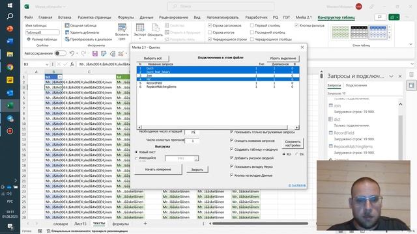Click the undo arrow icon
Image resolution: width=417 pixels, height=234 pixels.
coord(72,53)
